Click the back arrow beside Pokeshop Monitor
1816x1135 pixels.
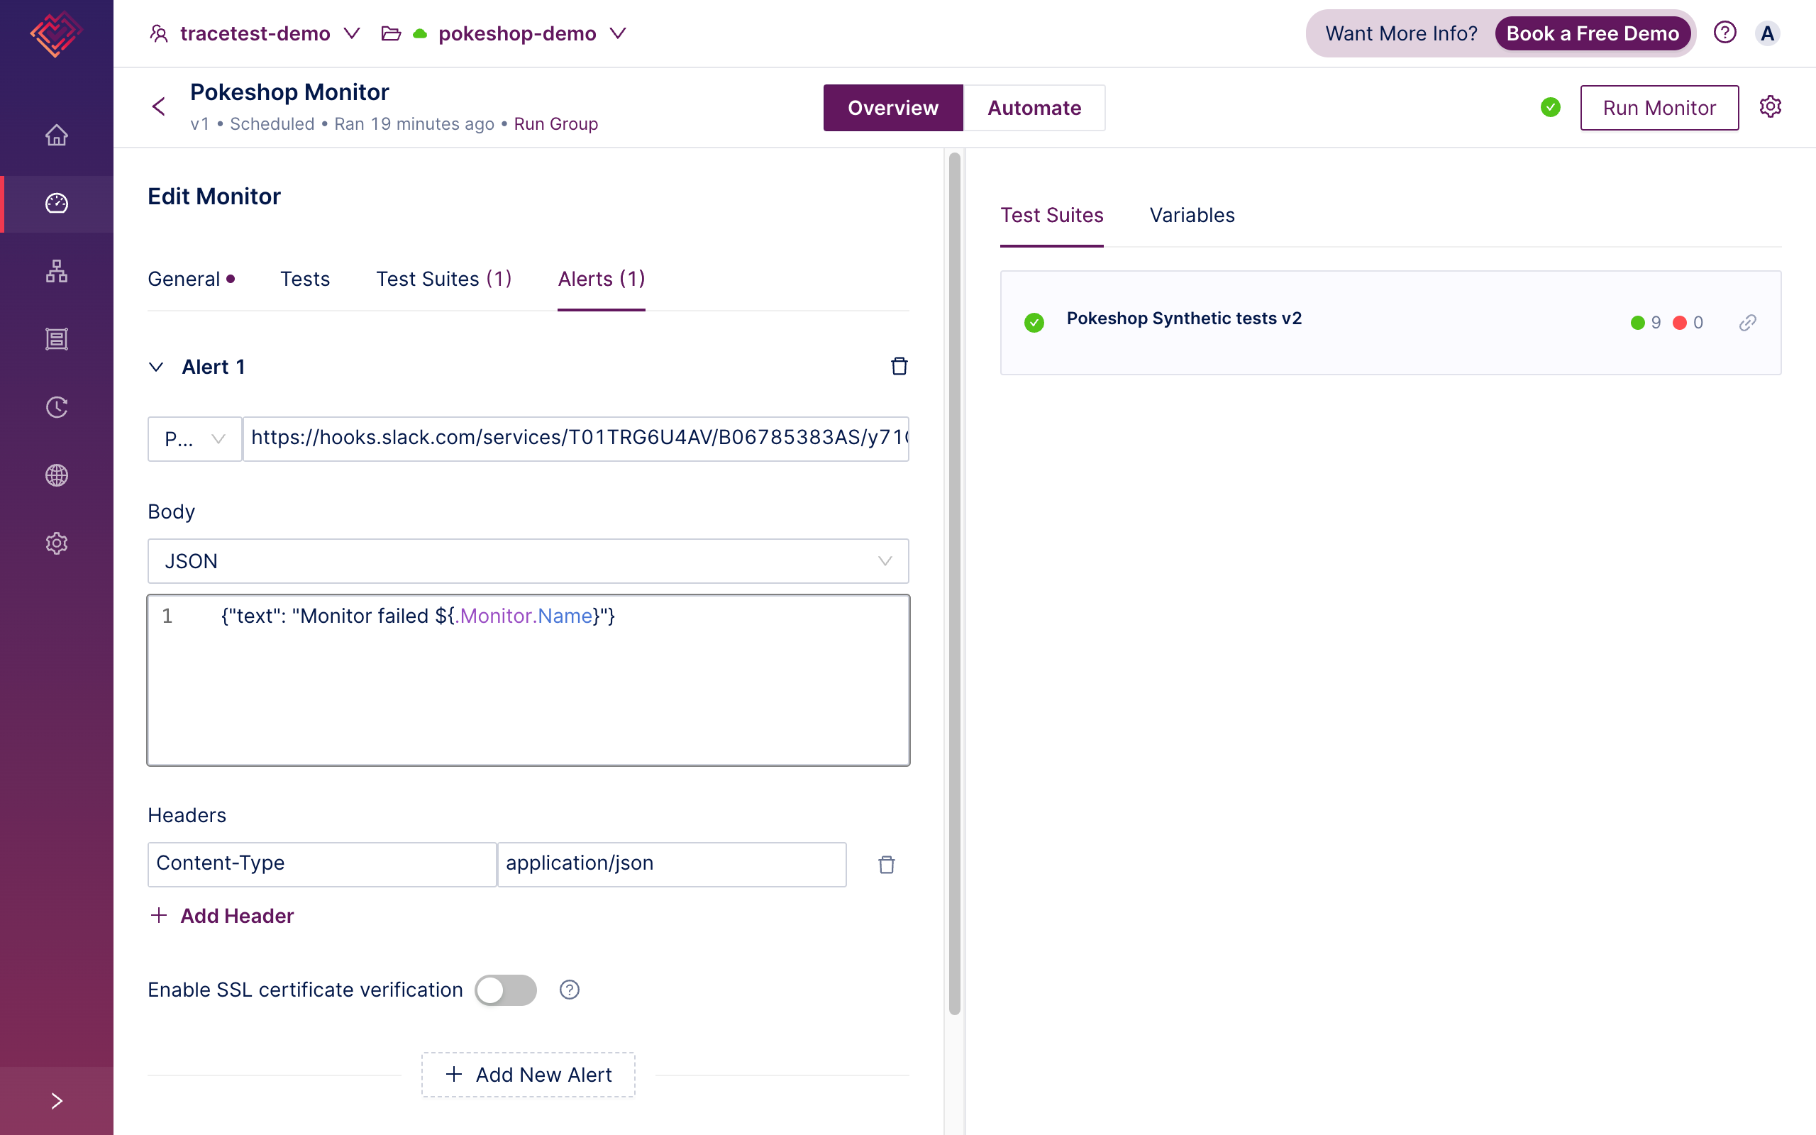[159, 106]
